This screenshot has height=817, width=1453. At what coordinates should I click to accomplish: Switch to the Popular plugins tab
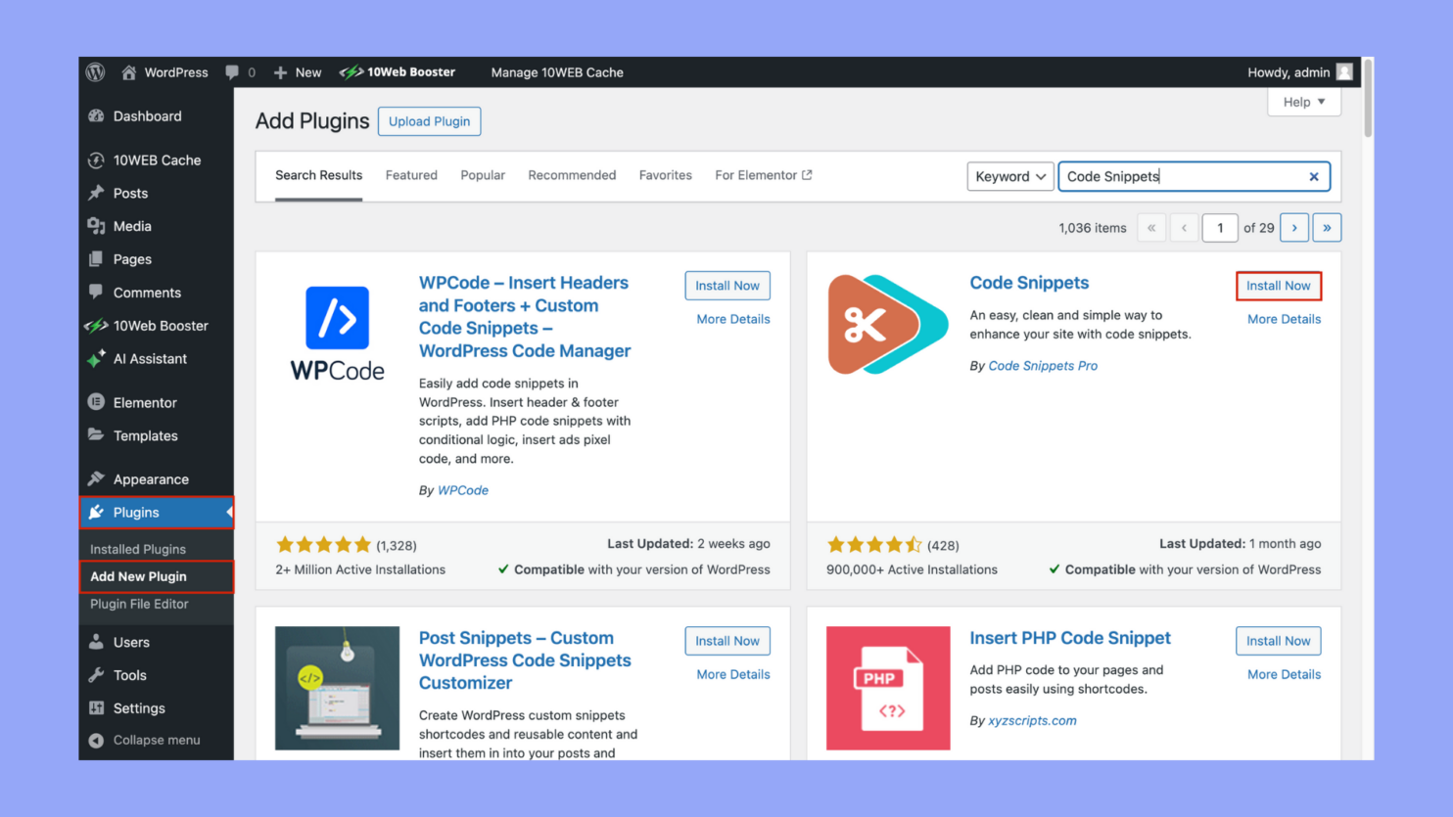click(x=483, y=174)
